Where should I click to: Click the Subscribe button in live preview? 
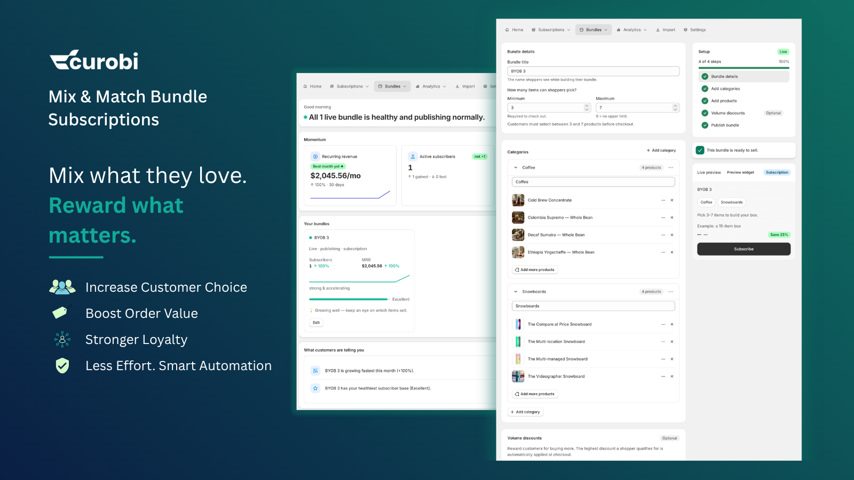(744, 249)
